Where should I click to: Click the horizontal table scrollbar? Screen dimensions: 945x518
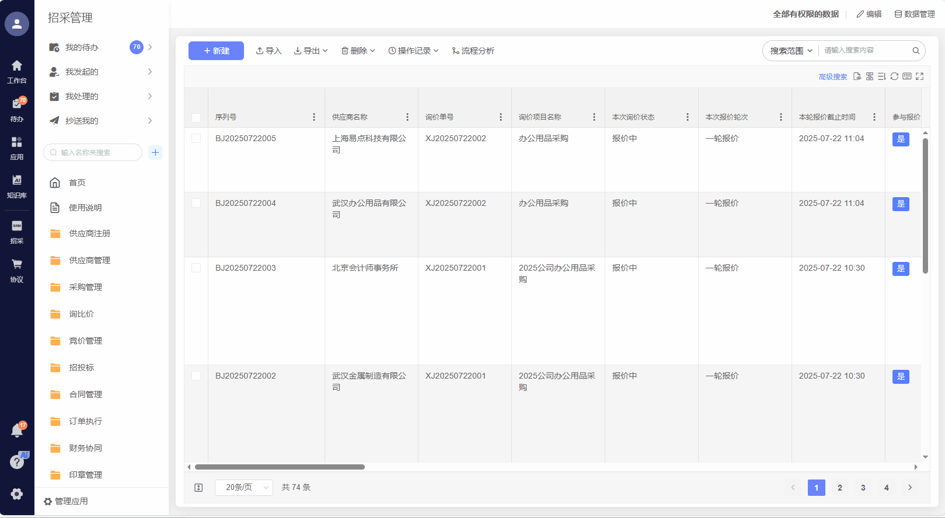[x=280, y=467]
